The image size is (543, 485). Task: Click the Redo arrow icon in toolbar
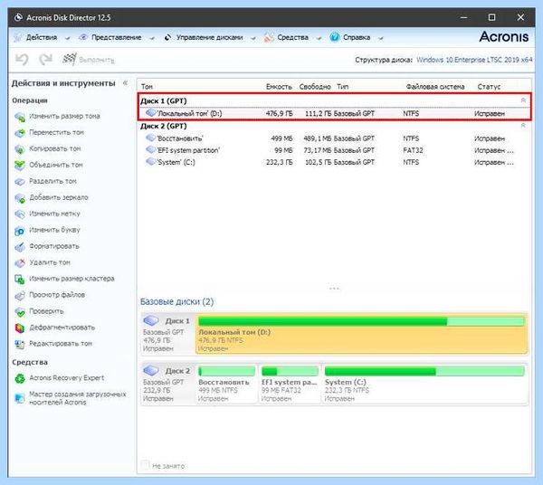(45, 60)
